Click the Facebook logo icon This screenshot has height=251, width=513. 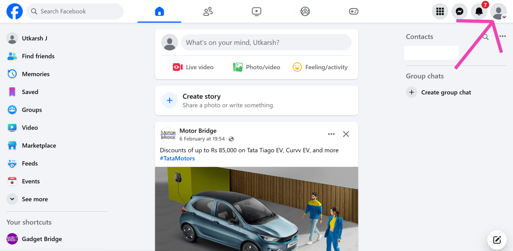(x=15, y=12)
